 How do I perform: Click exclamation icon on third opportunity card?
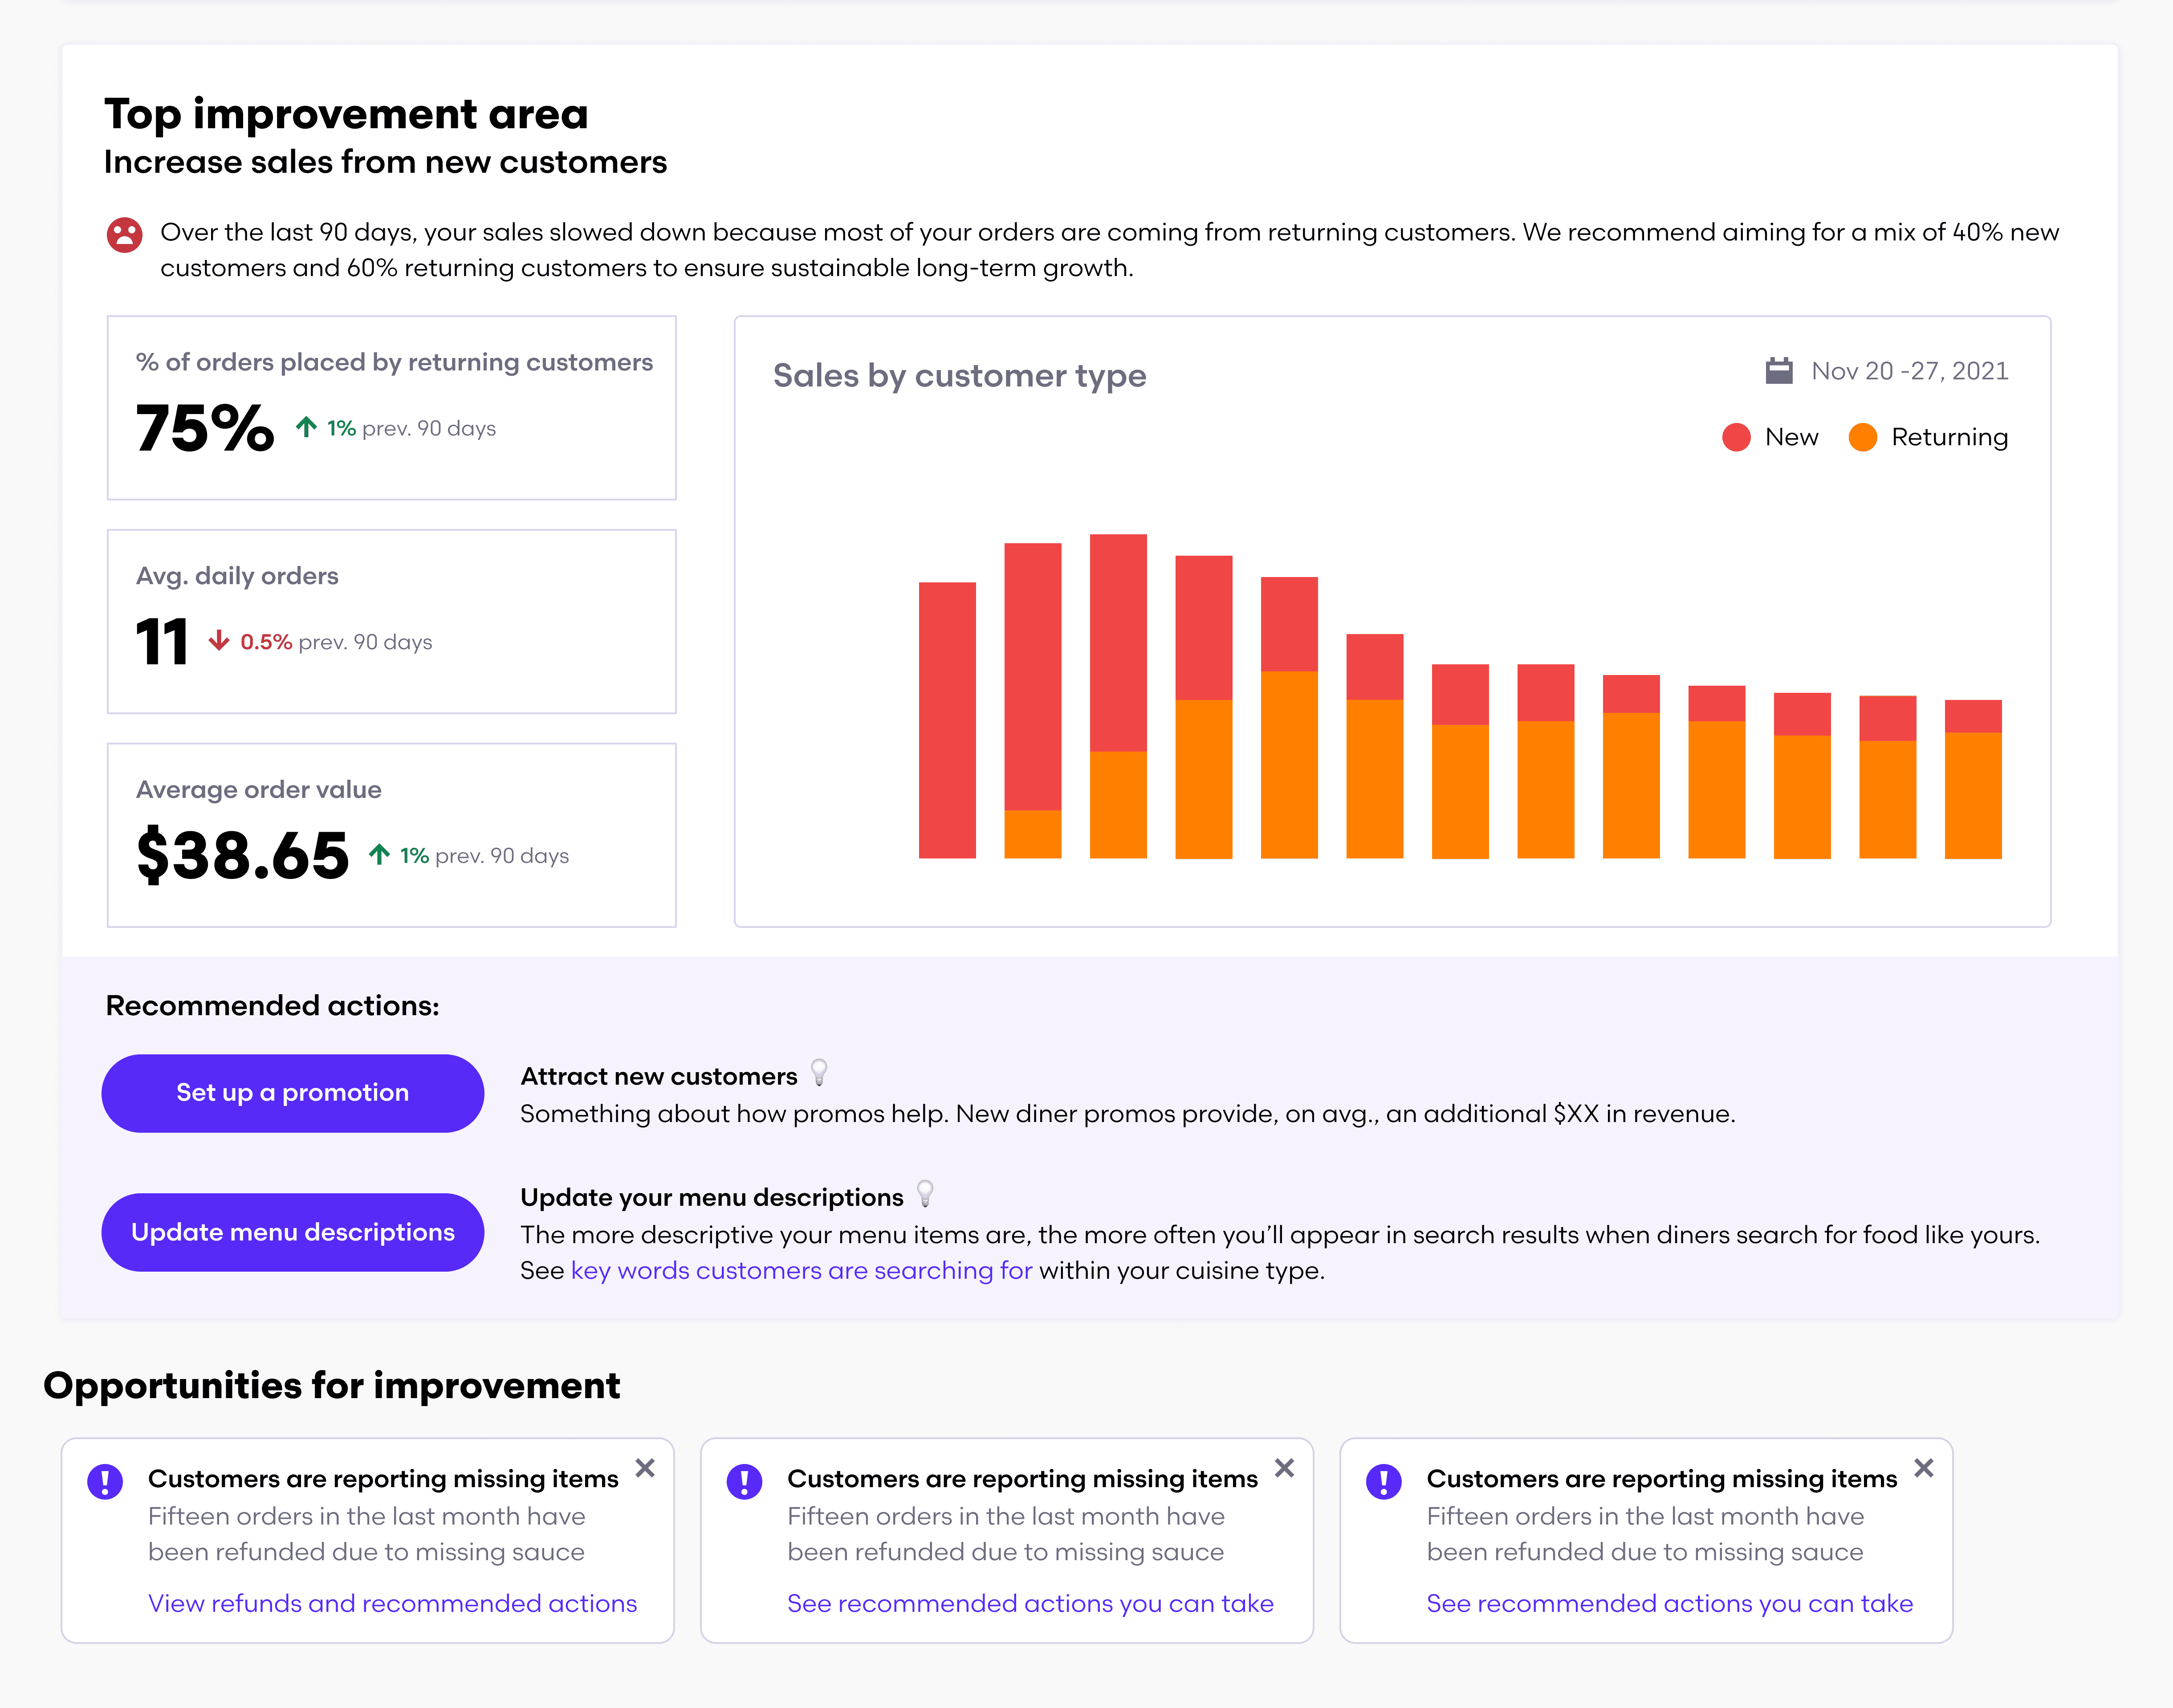[x=1383, y=1481]
